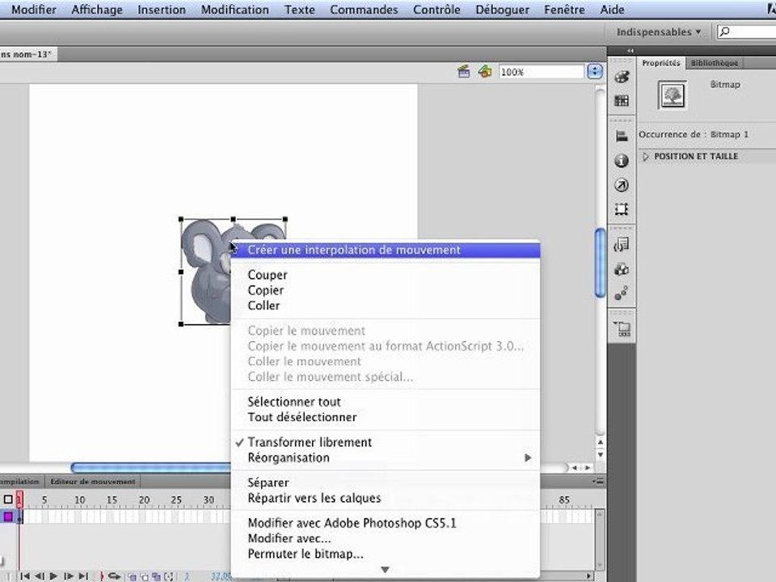Click the frame 1 playhead marker
776x582 pixels.
(19, 500)
